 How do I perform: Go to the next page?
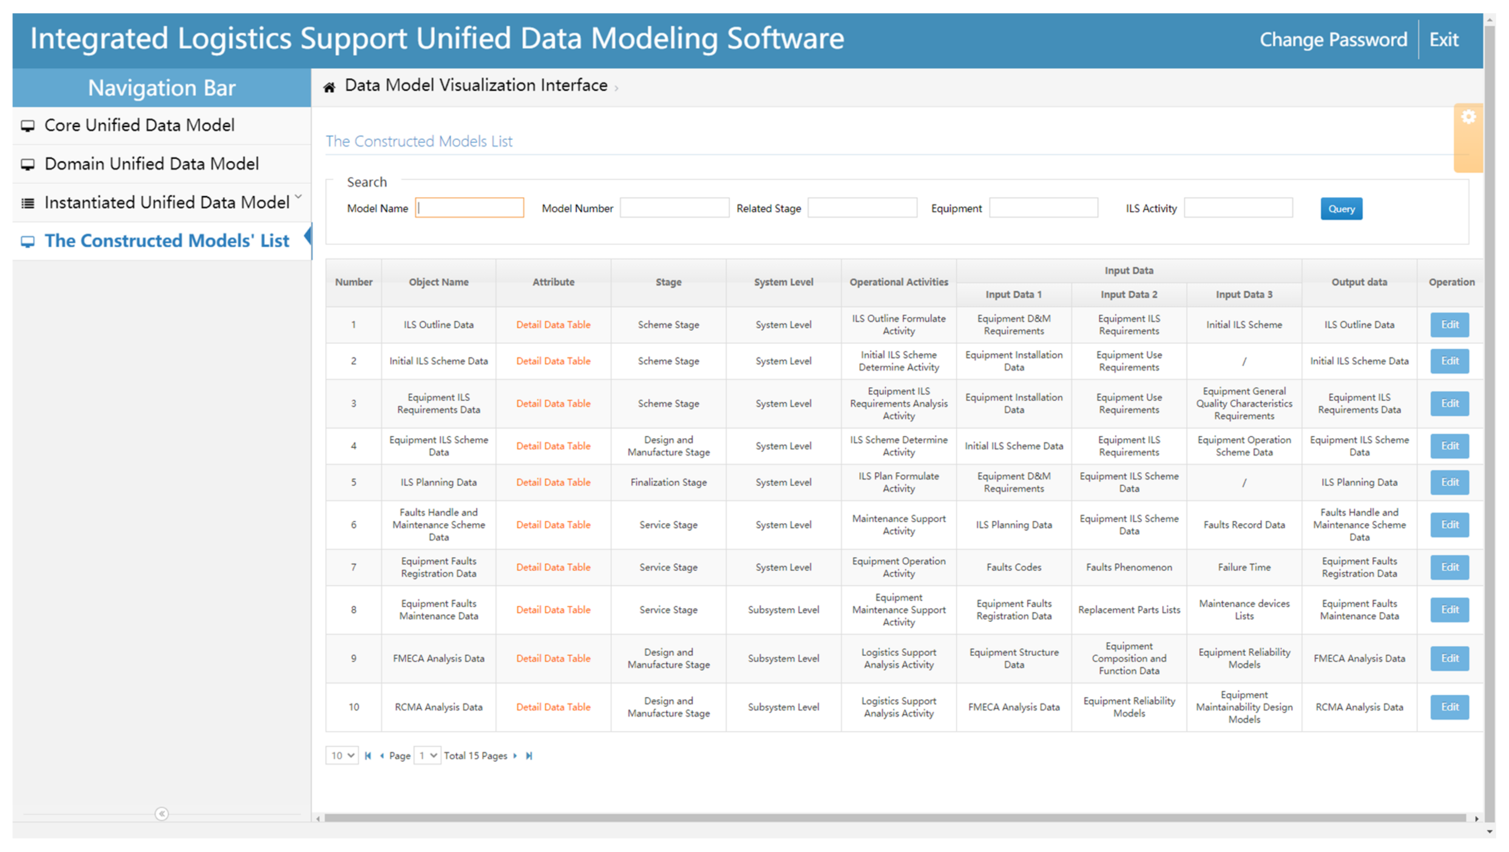(515, 756)
